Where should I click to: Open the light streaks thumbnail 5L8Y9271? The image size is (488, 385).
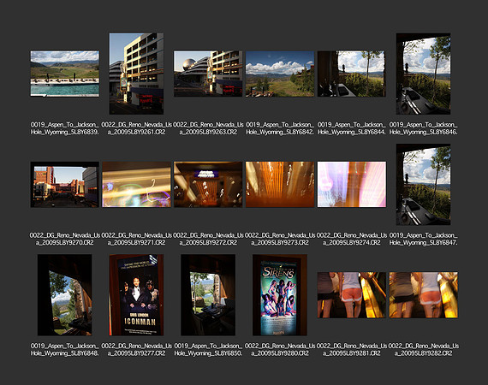click(136, 185)
